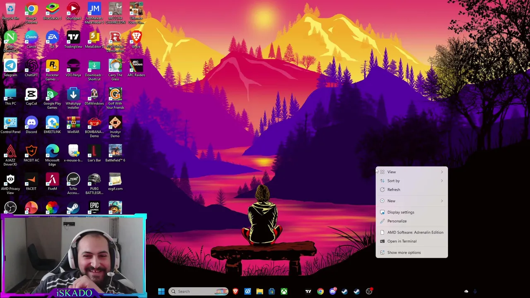Select the Recycle Bin desktop icon
The image size is (530, 298).
10,12
